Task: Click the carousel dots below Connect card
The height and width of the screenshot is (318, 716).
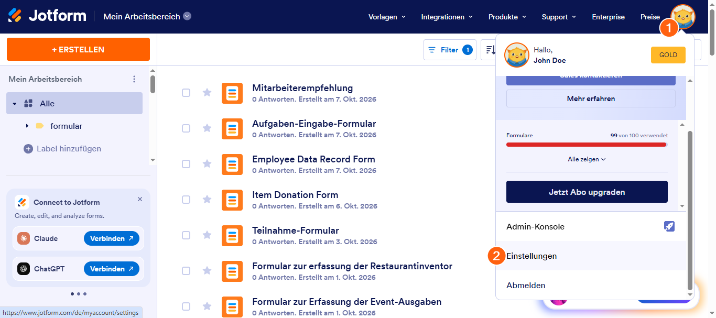Action: point(78,294)
